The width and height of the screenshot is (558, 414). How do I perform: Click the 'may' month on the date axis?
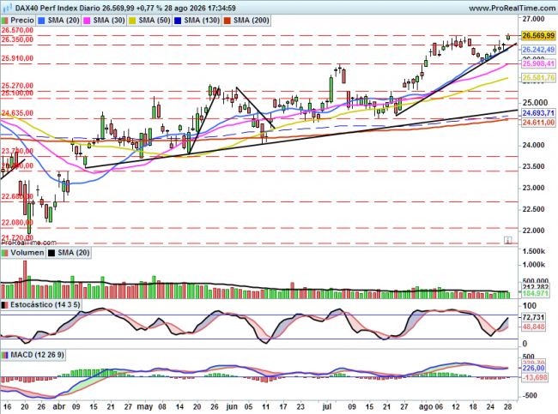click(x=145, y=406)
